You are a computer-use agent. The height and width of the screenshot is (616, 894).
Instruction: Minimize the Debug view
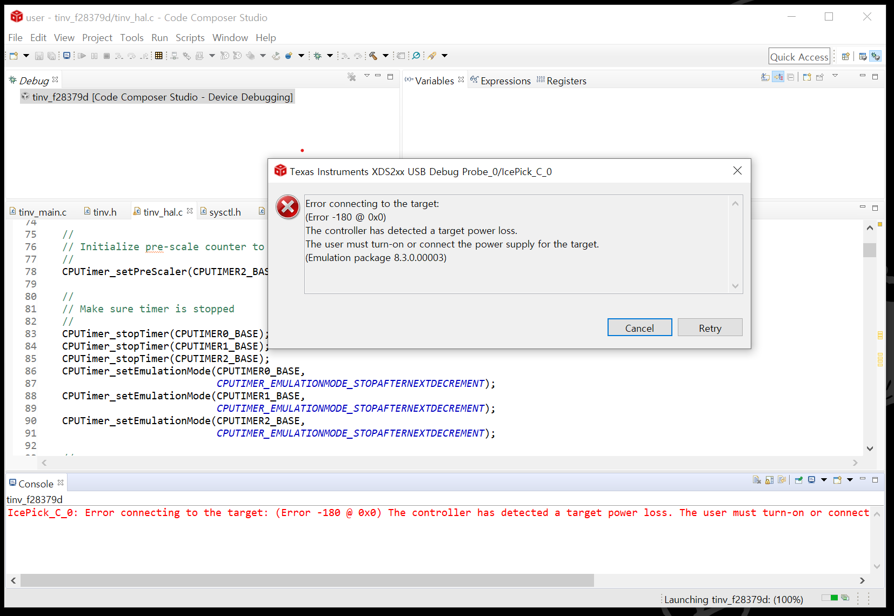coord(378,76)
